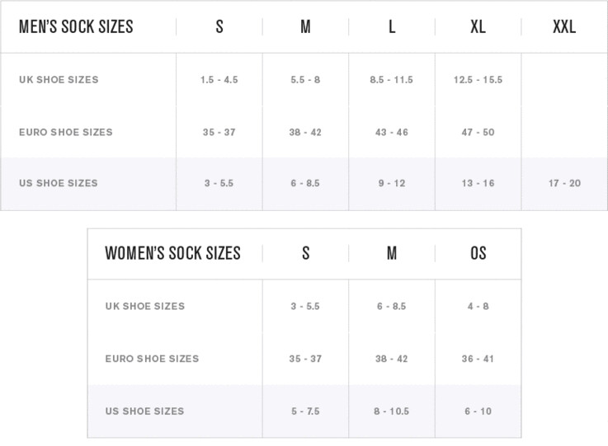The width and height of the screenshot is (608, 446).
Task: Click men's UK size 12.5 - 15.5 cell
Action: (x=478, y=80)
